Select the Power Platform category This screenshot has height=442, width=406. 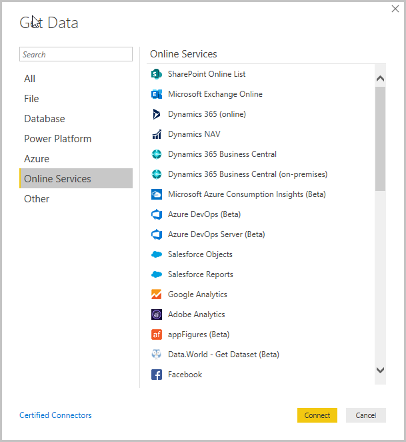[58, 139]
